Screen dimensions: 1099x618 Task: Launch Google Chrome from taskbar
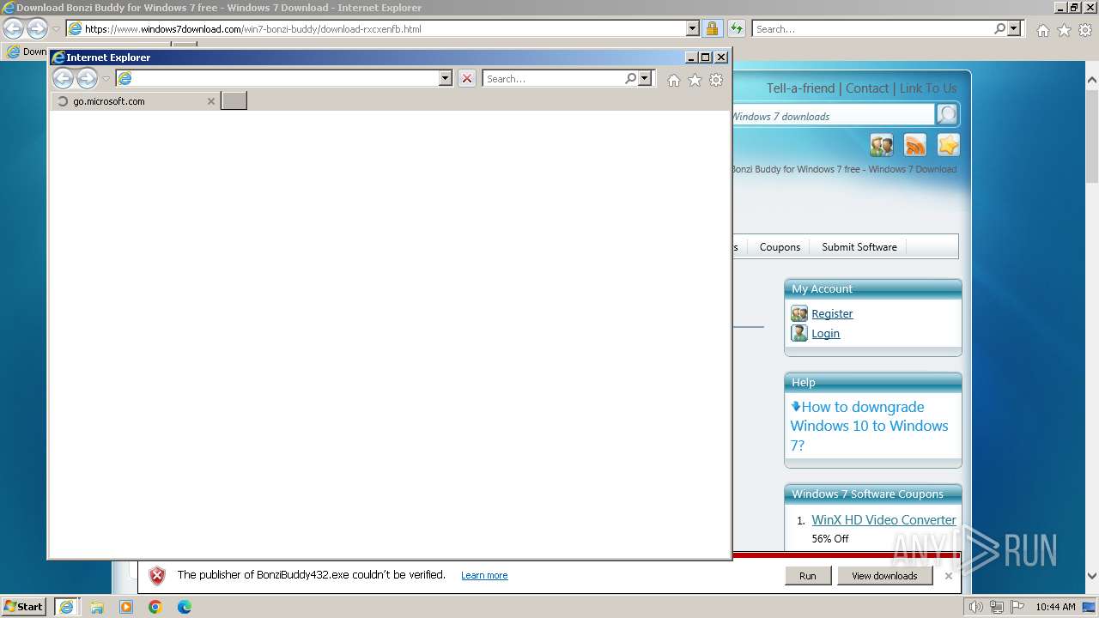coord(155,607)
